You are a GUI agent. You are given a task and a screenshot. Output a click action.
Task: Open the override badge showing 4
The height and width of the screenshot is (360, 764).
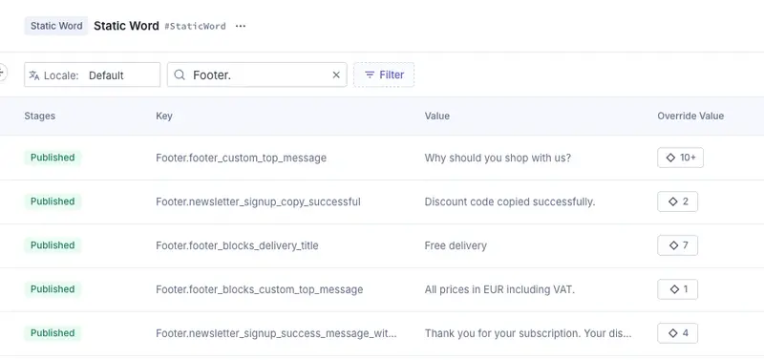point(677,333)
